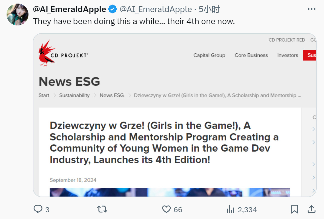
Task: Click the Girls in the Game headline
Action: coord(164,143)
